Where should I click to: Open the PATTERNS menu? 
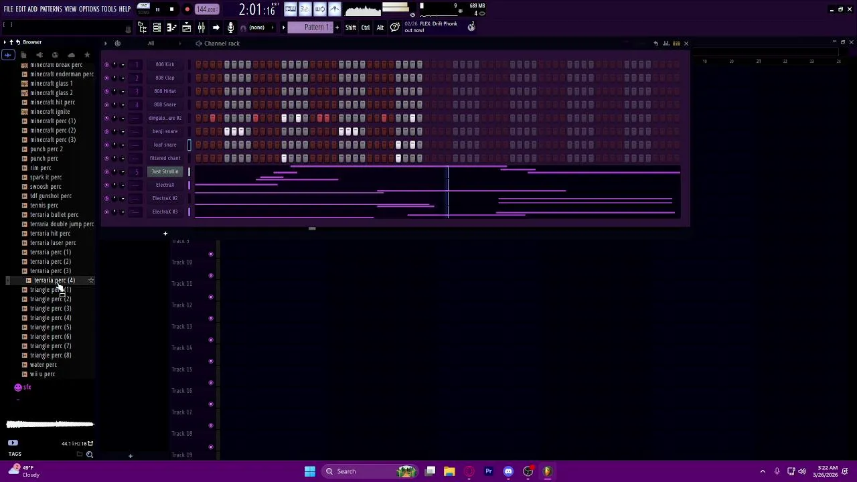(51, 9)
